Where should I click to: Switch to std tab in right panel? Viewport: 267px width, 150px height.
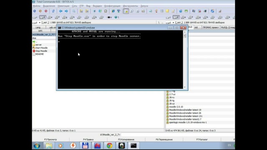click(x=196, y=27)
